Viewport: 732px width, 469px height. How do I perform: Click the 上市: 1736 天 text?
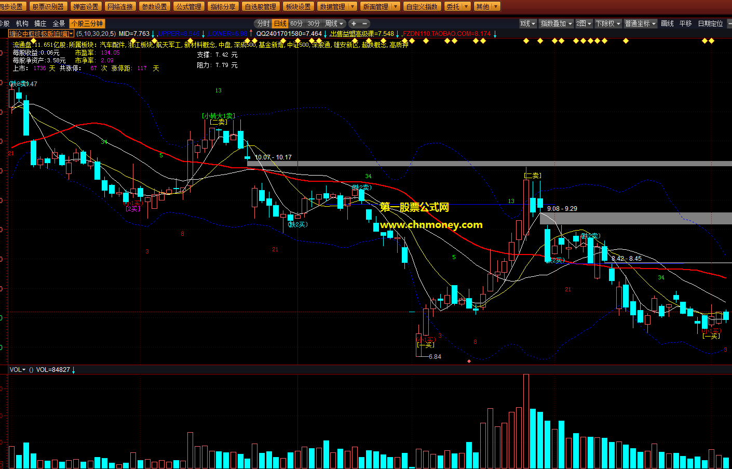pyautogui.click(x=34, y=69)
